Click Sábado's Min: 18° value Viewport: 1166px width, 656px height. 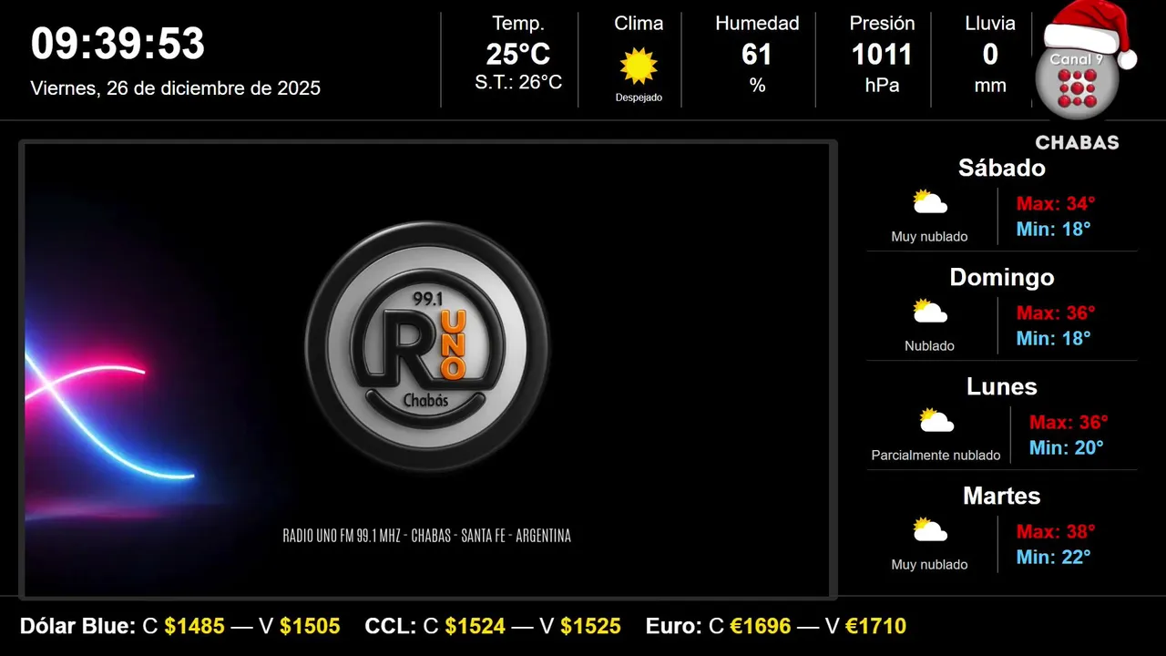(1054, 229)
